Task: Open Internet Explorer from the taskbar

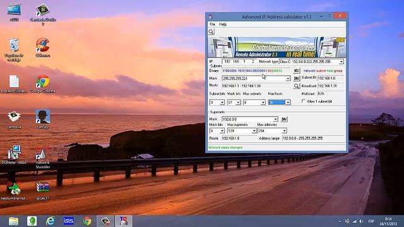Action: pos(50,221)
